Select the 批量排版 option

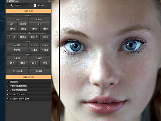pyautogui.click(x=28, y=82)
